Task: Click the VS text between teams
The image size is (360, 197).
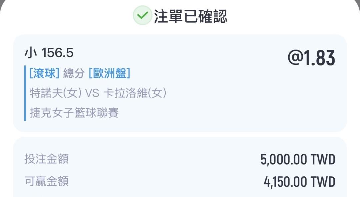Action: (x=92, y=93)
